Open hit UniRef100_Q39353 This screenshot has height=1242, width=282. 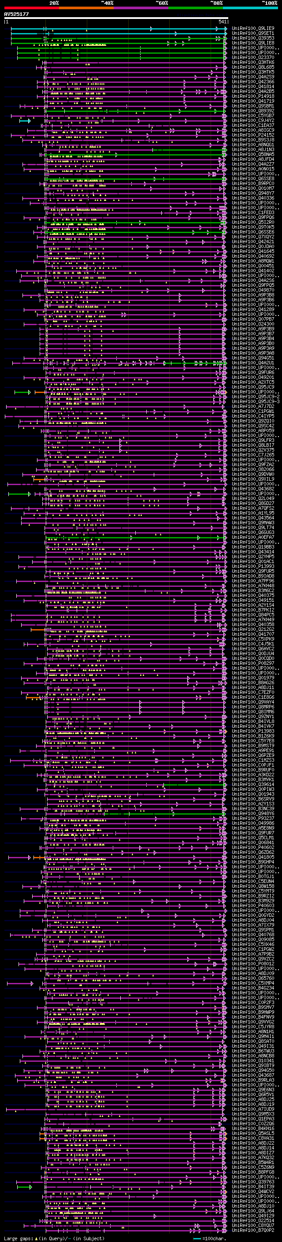point(253,38)
